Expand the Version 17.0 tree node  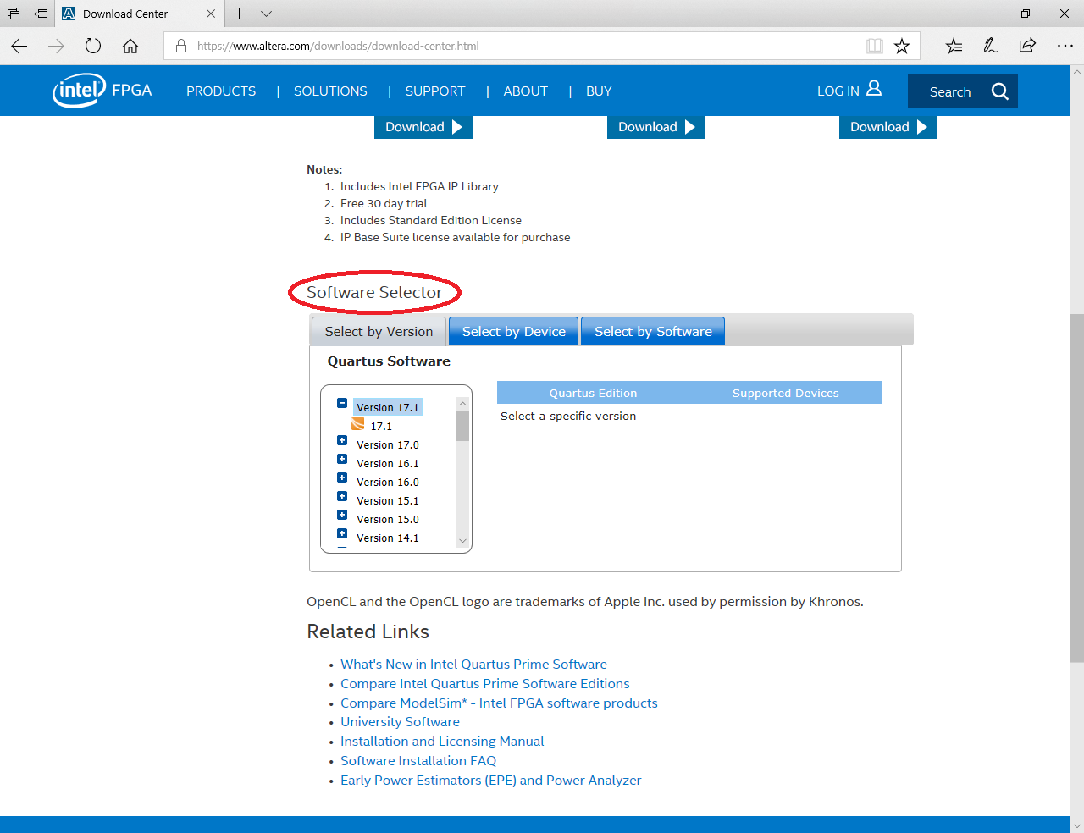pyautogui.click(x=342, y=440)
